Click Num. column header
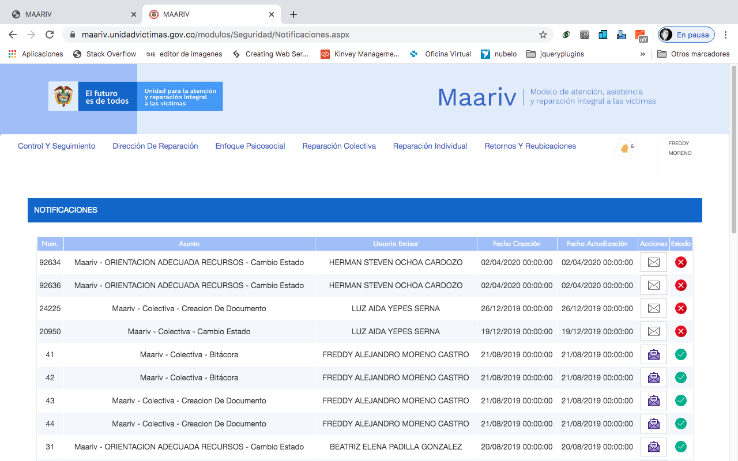This screenshot has height=461, width=738. [x=50, y=244]
